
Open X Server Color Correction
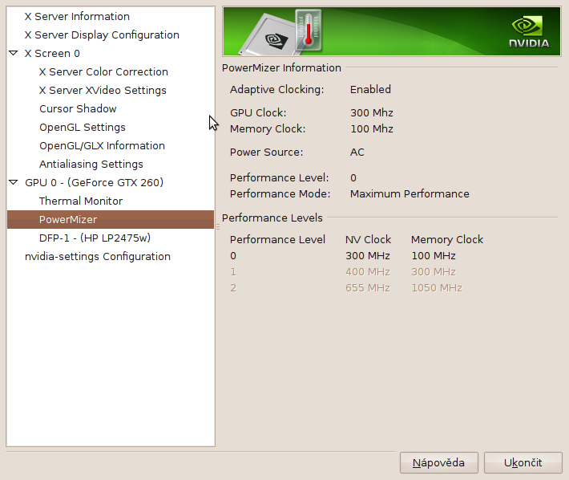pyautogui.click(x=103, y=72)
